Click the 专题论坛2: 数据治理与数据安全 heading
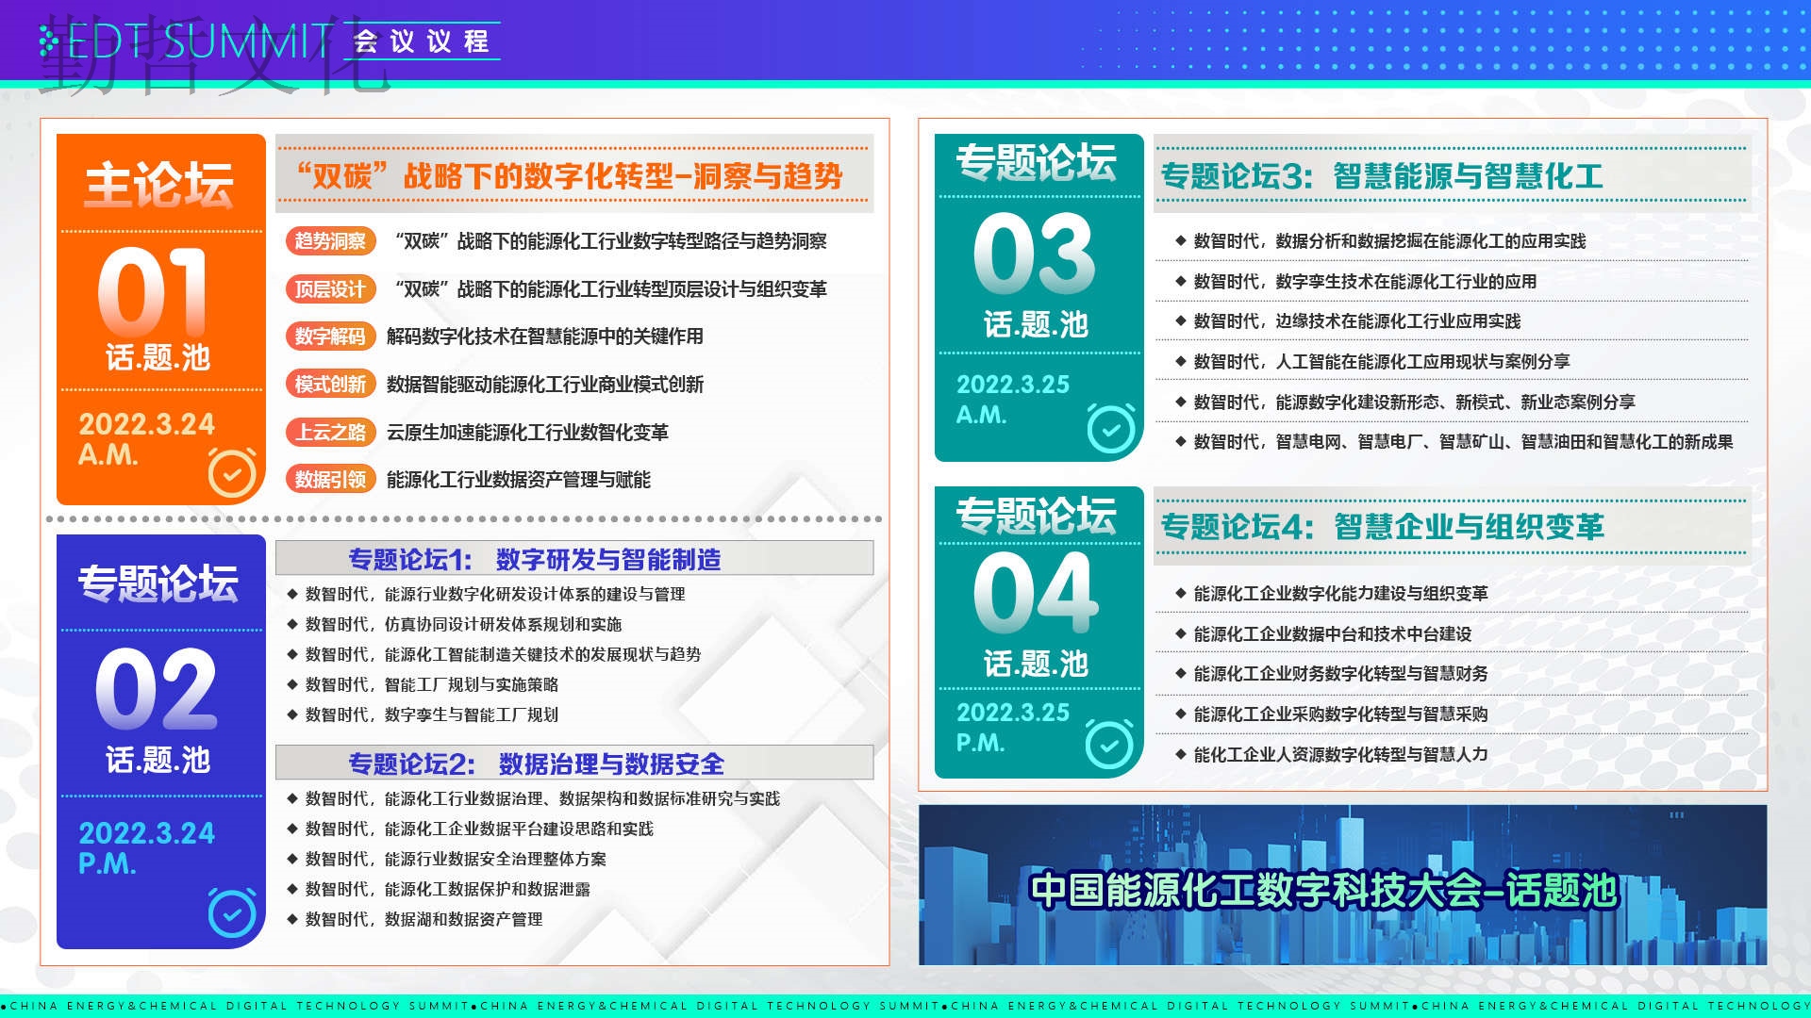The image size is (1811, 1018). click(537, 763)
